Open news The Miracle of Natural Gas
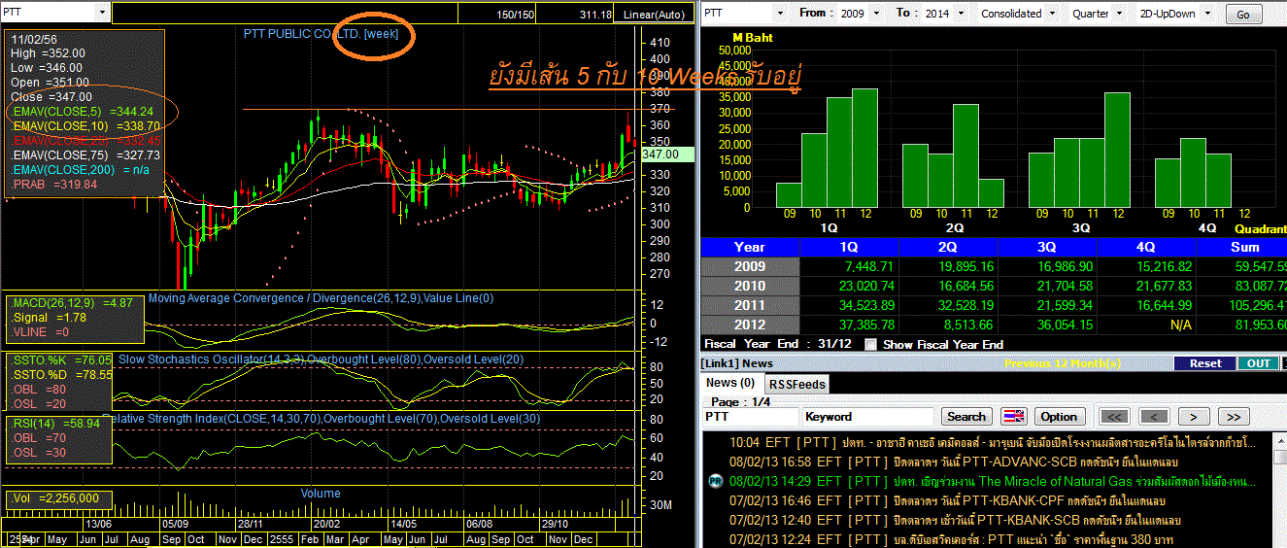Image resolution: width=1287 pixels, height=548 pixels. click(x=991, y=481)
